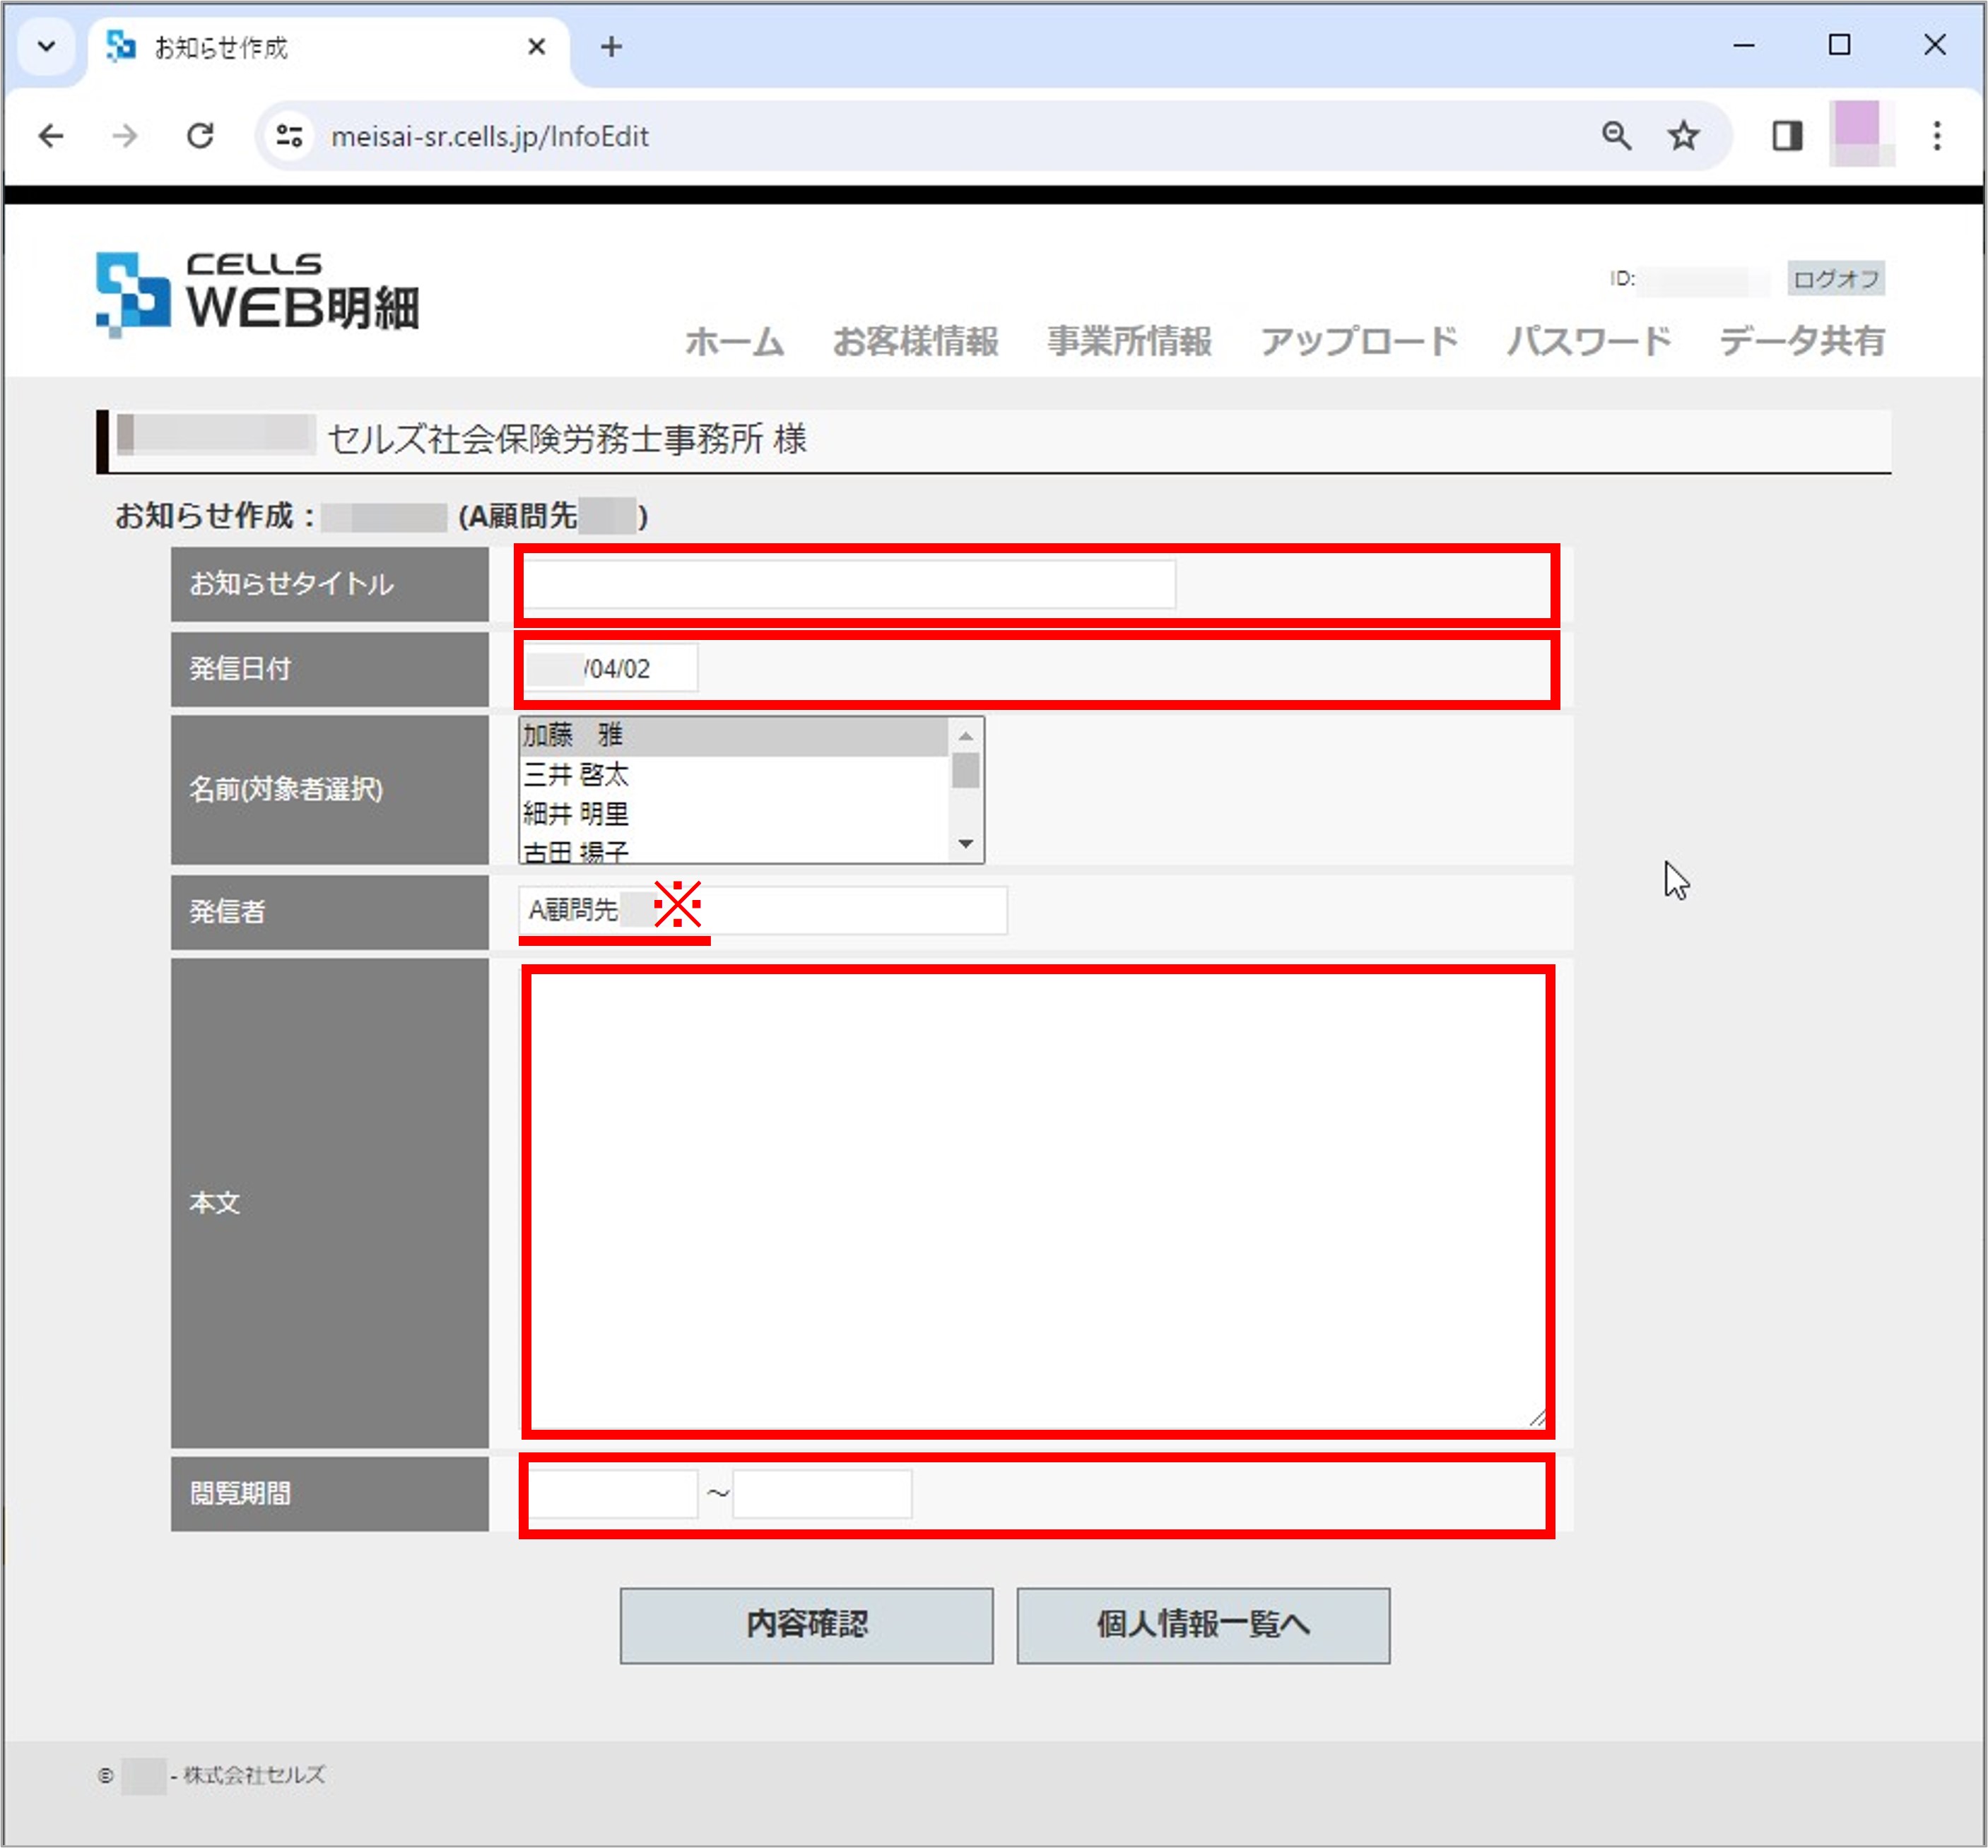The image size is (1988, 1848).
Task: Open the Chrome three-dot menu
Action: click(1937, 136)
